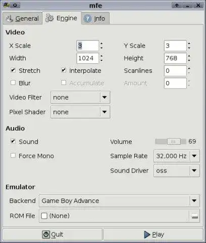
Task: Shade window with up-arrow title button
Action: 177,6
